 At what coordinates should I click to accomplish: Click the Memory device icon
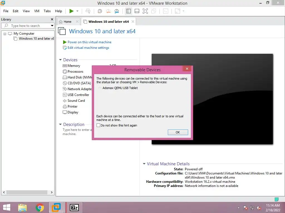65,66
